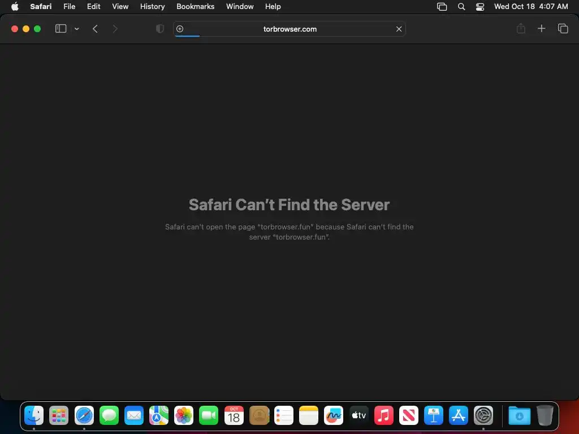This screenshot has height=434, width=579.
Task: Open Freeform from the Dock
Action: 334,415
